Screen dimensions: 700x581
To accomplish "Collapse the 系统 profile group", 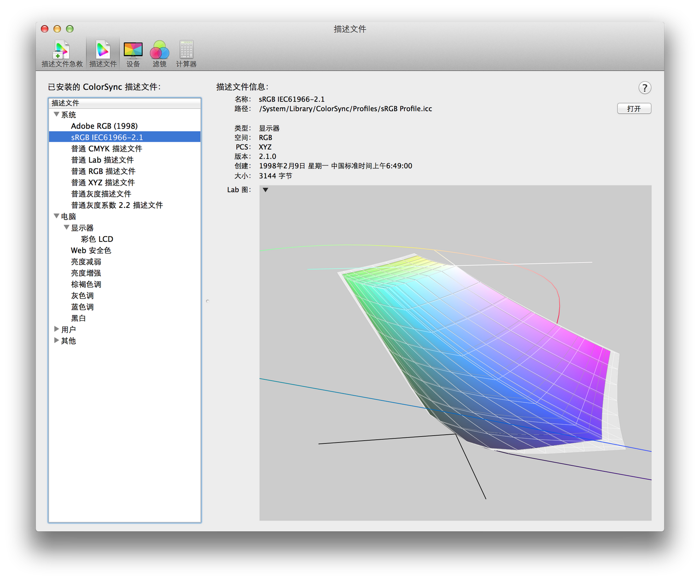I will click(56, 115).
